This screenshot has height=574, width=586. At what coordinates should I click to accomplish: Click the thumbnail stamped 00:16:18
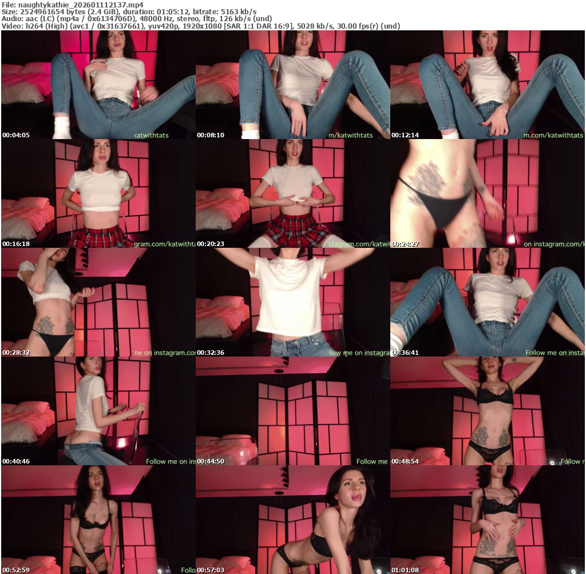[x=98, y=193]
